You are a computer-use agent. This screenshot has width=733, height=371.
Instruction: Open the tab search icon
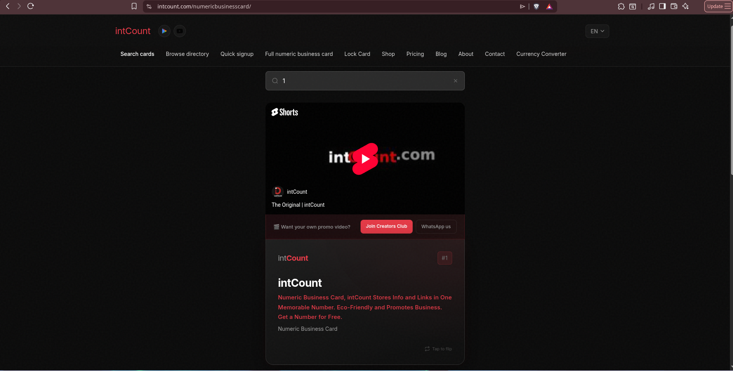pyautogui.click(x=633, y=7)
